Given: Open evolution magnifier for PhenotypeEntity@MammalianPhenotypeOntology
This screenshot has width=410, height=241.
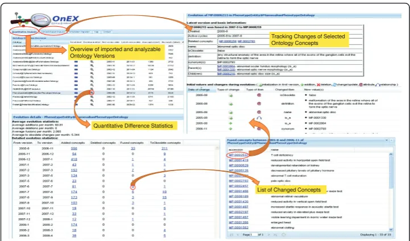Looking at the screenshot, I should pos(92,93).
